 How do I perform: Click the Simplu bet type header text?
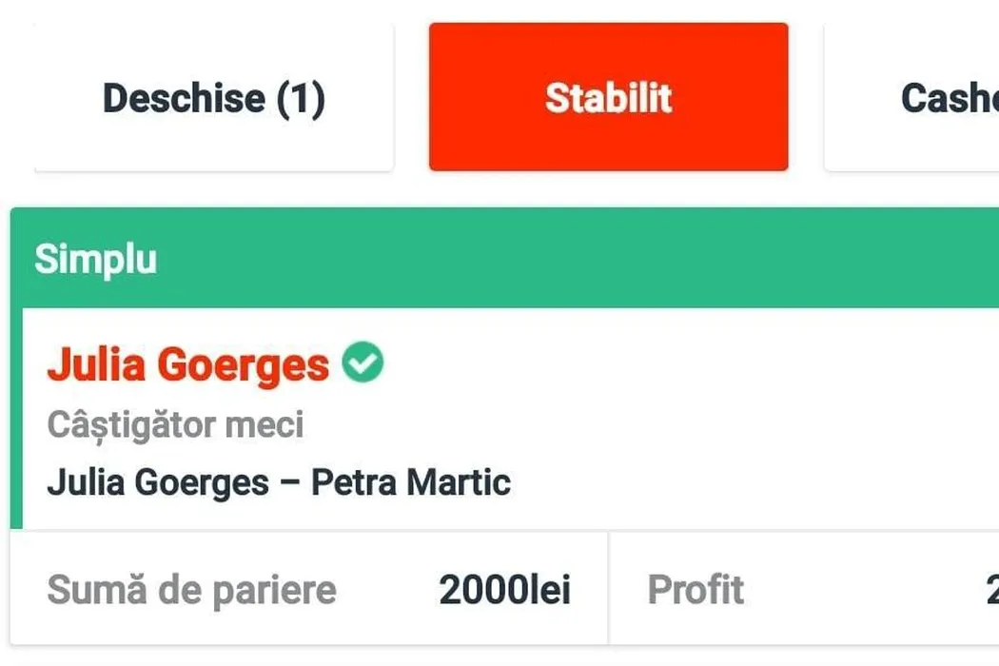95,259
